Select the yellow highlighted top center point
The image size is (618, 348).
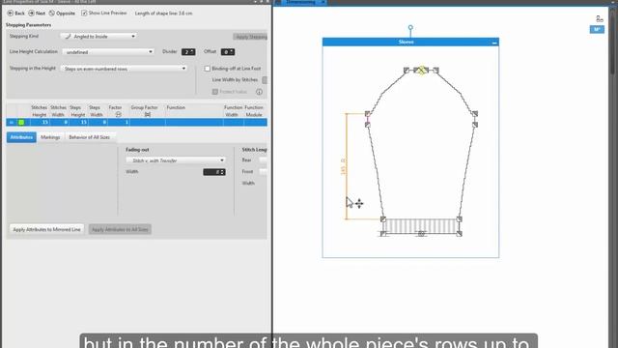pyautogui.click(x=421, y=71)
